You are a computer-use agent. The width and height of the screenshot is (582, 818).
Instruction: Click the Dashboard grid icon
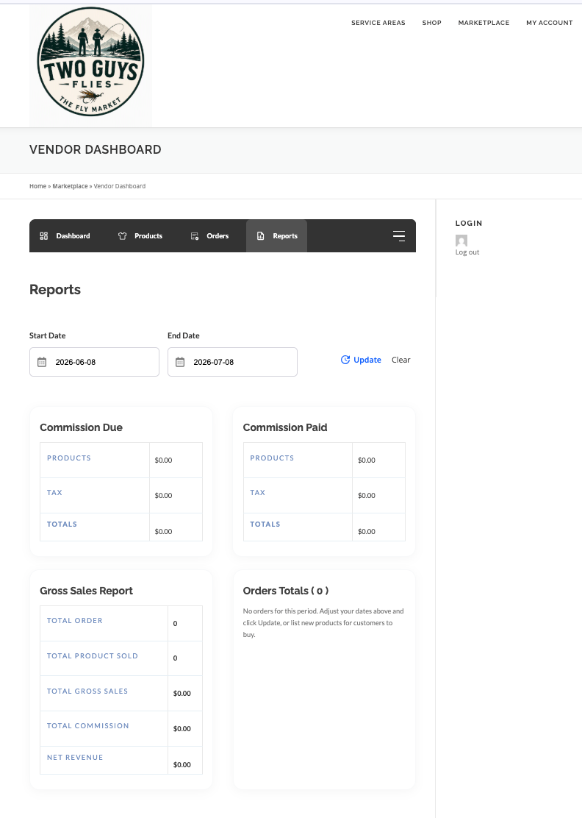[x=44, y=236]
